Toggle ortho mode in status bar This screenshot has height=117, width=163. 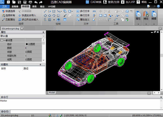57,115
